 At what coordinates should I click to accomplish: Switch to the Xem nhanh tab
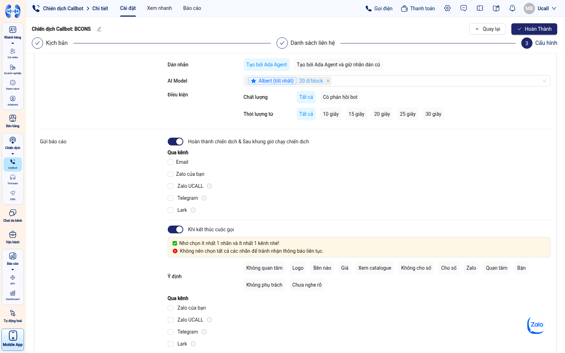[x=160, y=8]
